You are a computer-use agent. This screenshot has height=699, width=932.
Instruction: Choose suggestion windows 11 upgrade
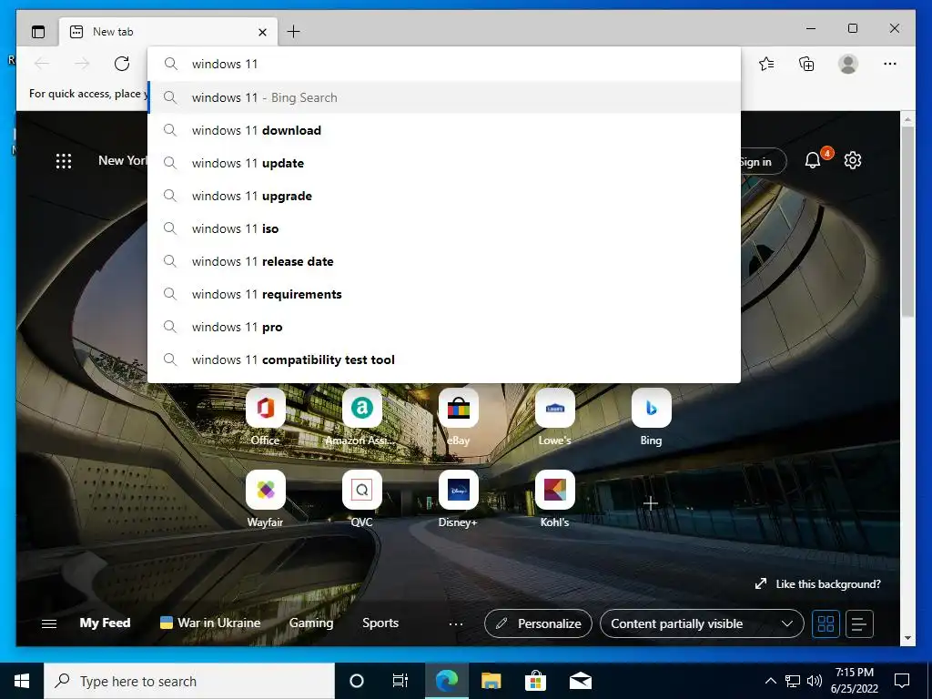pos(444,196)
